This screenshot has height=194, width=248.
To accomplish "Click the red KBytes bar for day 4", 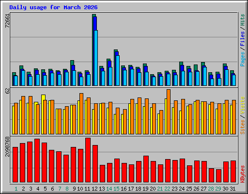I will [x=37, y=161].
